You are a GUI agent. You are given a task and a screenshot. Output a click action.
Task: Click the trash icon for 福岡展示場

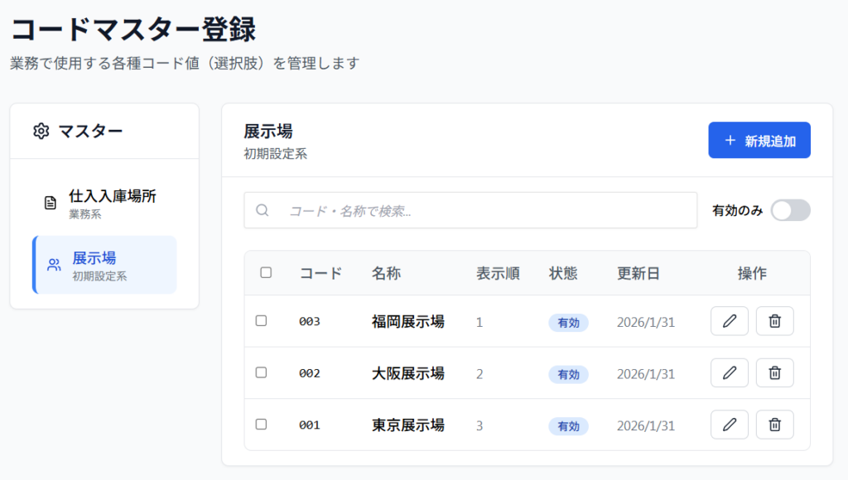coord(774,321)
